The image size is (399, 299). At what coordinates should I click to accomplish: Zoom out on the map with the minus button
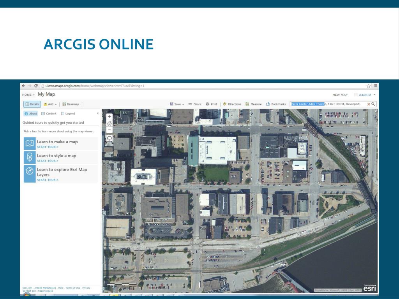pyautogui.click(x=109, y=130)
